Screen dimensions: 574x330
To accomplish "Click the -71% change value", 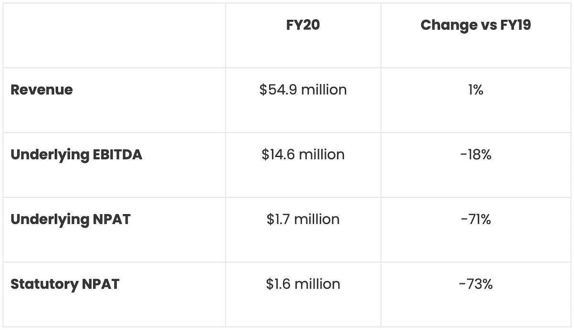I will (x=475, y=220).
